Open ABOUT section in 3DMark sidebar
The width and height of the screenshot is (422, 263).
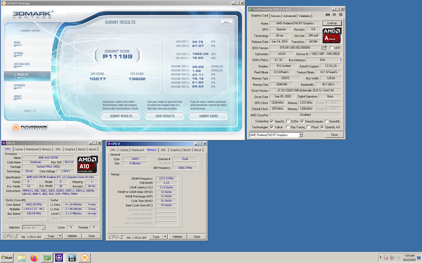18,97
